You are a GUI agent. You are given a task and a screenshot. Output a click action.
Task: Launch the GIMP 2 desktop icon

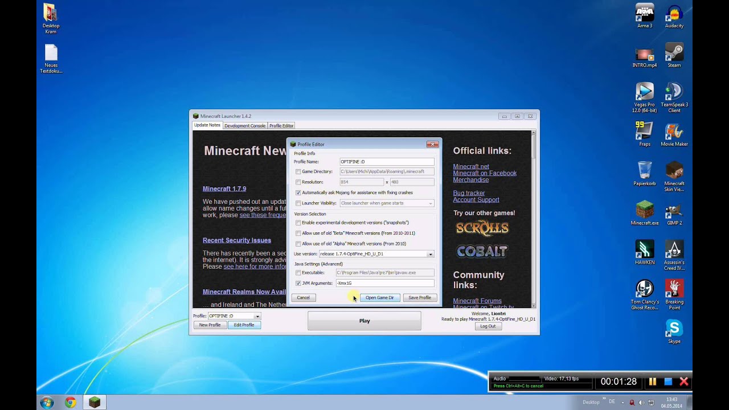pyautogui.click(x=674, y=213)
